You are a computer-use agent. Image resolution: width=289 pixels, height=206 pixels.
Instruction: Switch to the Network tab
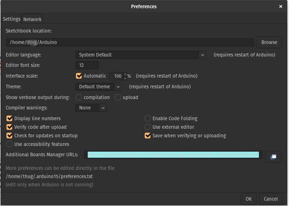(x=32, y=19)
